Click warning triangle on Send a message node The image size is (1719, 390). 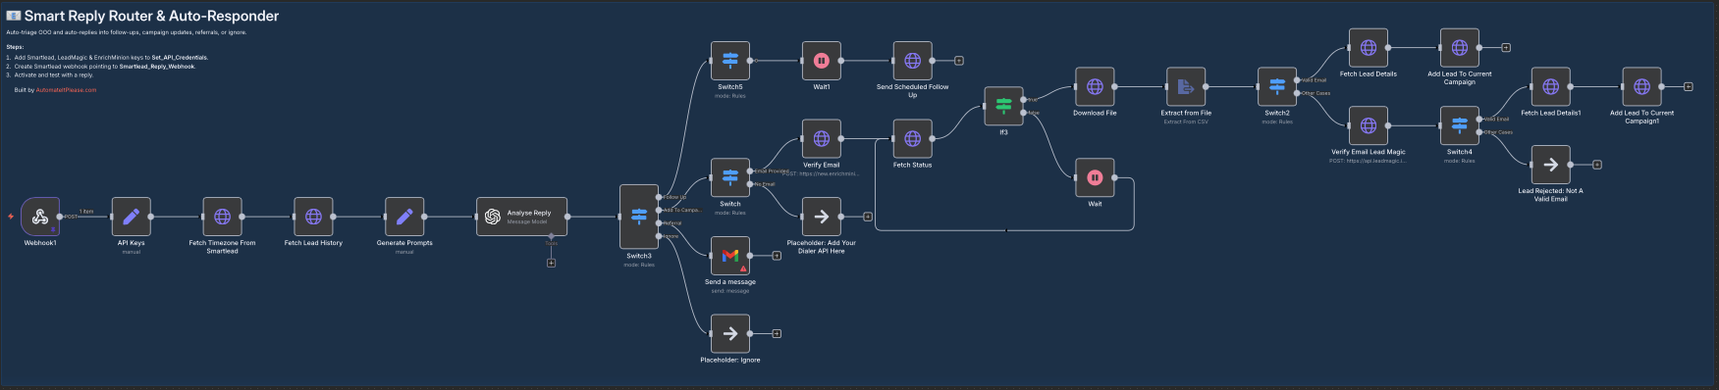(x=743, y=268)
